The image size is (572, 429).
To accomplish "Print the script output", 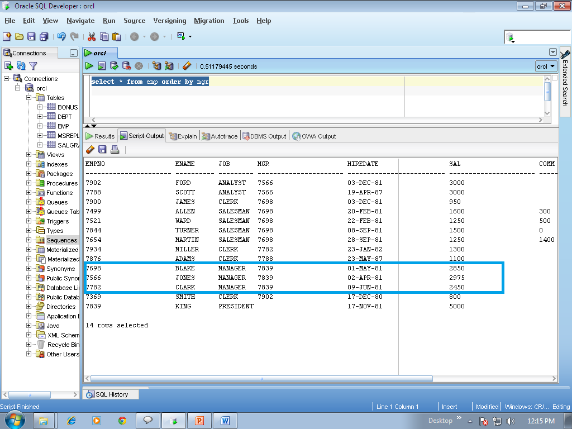I will tap(115, 149).
